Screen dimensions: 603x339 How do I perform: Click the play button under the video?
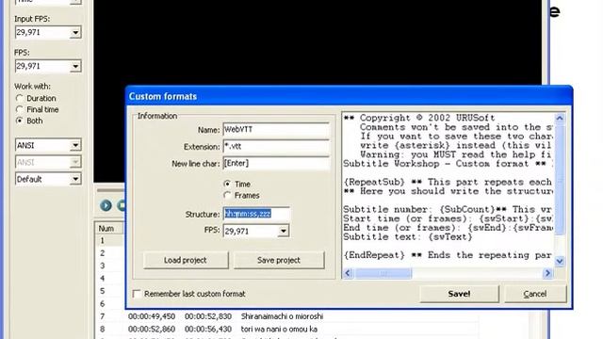(x=106, y=205)
